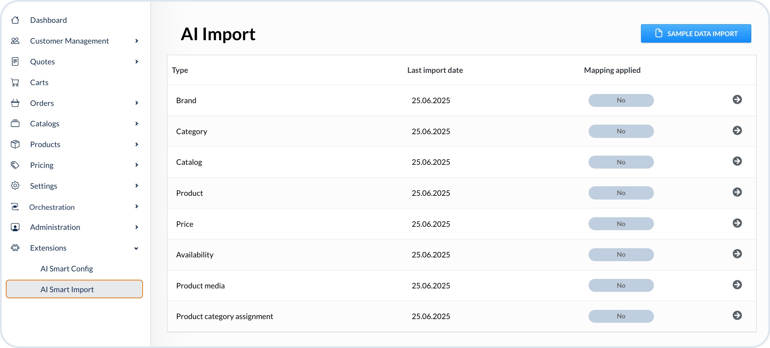Click the Sample Data Import button
Viewport: 770px width, 348px height.
pyautogui.click(x=695, y=33)
